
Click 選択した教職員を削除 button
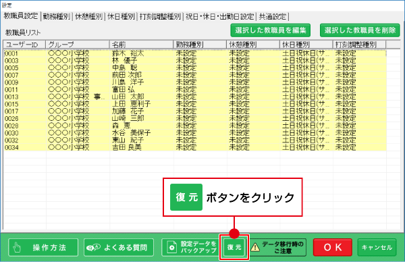[360, 30]
